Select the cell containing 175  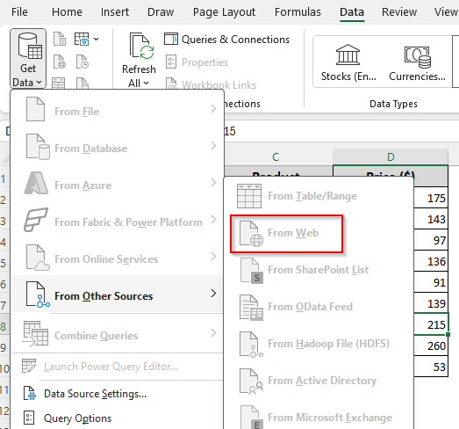click(431, 198)
